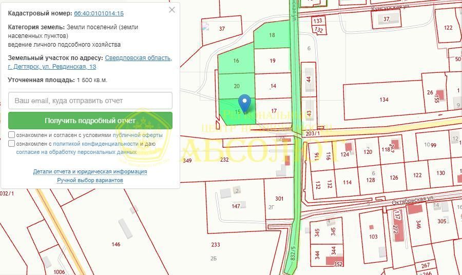The height and width of the screenshot is (275, 462).
Task: Select parcel 120 on the map
Action: 368,152
